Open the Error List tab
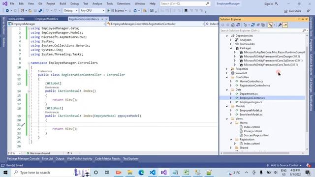This screenshot has height=177, width=315. [47, 158]
